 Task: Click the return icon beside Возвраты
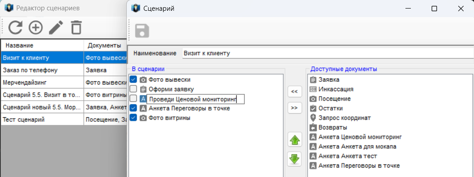coord(313,127)
